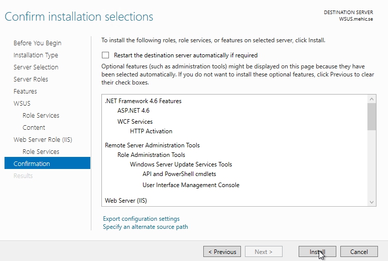Open Export configuration settings link
The height and width of the screenshot is (261, 388).
coord(141,219)
